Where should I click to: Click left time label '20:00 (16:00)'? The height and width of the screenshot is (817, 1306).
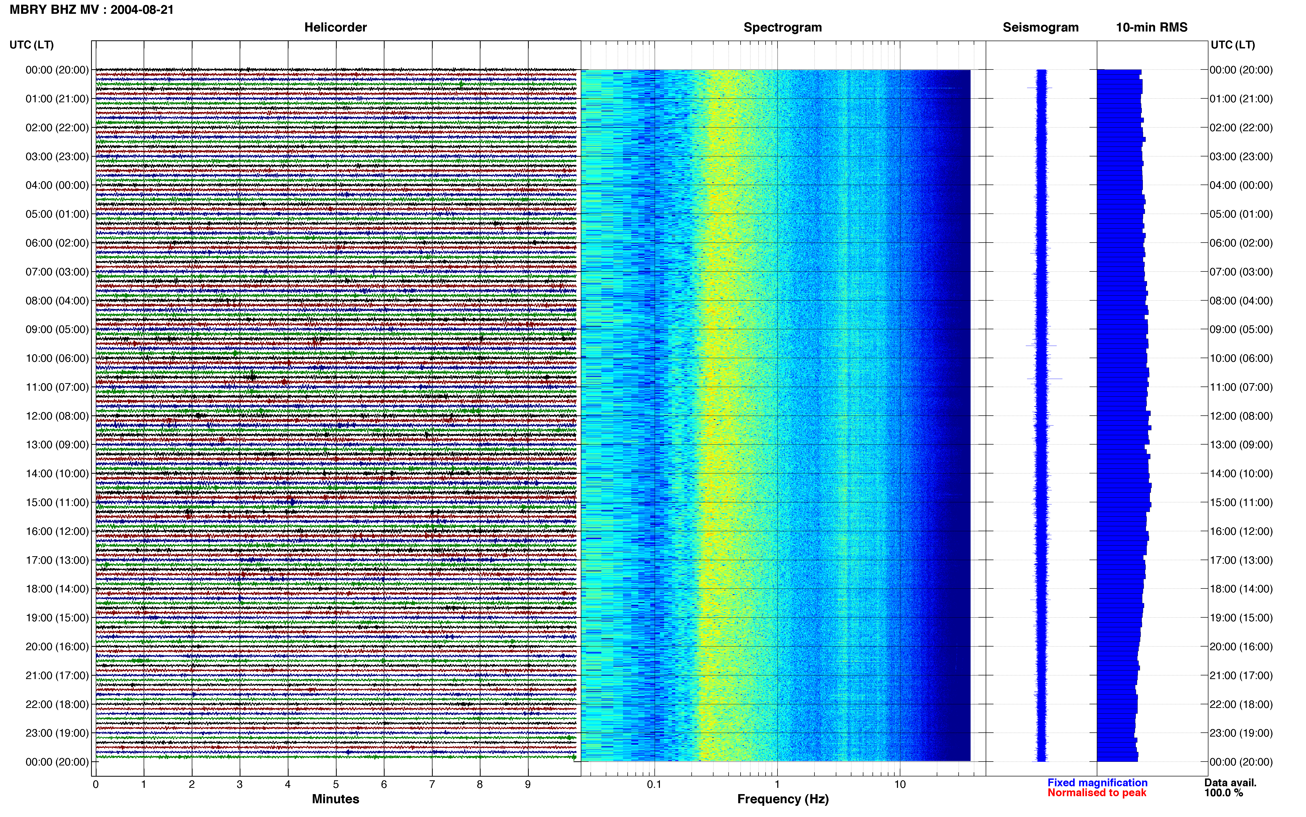(57, 647)
